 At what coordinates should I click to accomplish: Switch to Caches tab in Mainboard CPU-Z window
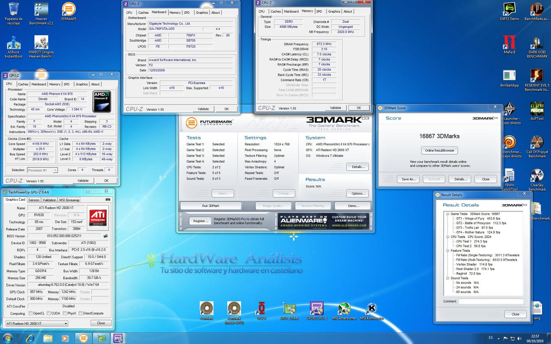(x=143, y=12)
